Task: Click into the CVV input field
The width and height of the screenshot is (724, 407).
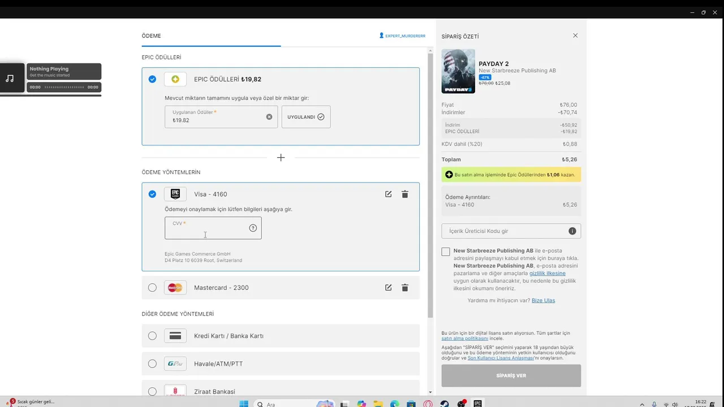Action: point(213,228)
